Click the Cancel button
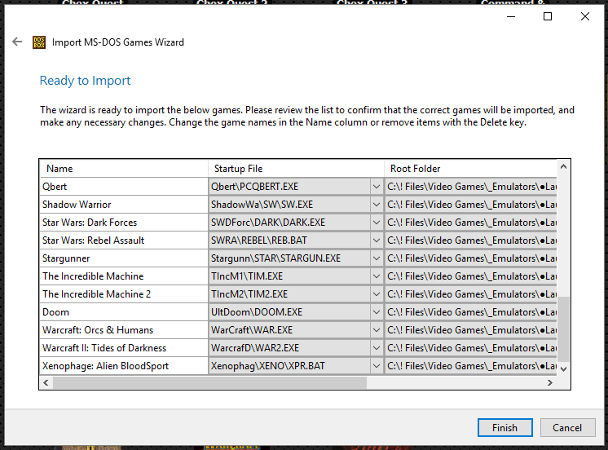 [x=567, y=427]
